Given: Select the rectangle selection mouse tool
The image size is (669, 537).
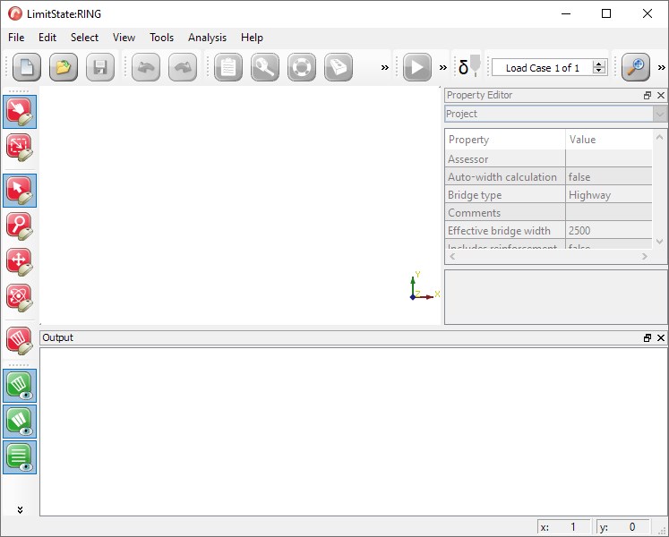Looking at the screenshot, I should (20, 148).
